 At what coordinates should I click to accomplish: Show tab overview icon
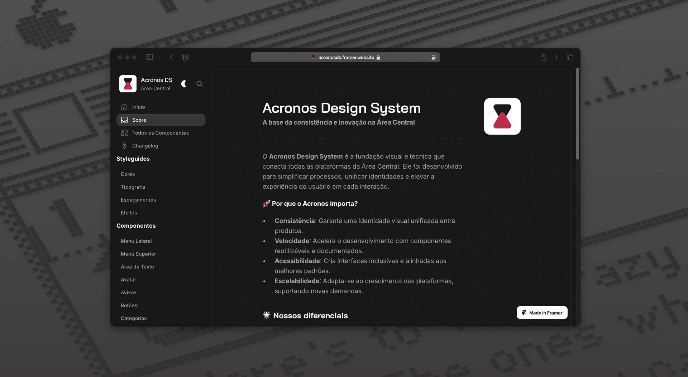(570, 57)
